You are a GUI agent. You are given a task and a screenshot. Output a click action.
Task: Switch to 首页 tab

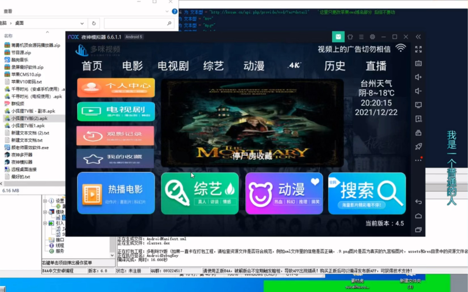click(92, 66)
